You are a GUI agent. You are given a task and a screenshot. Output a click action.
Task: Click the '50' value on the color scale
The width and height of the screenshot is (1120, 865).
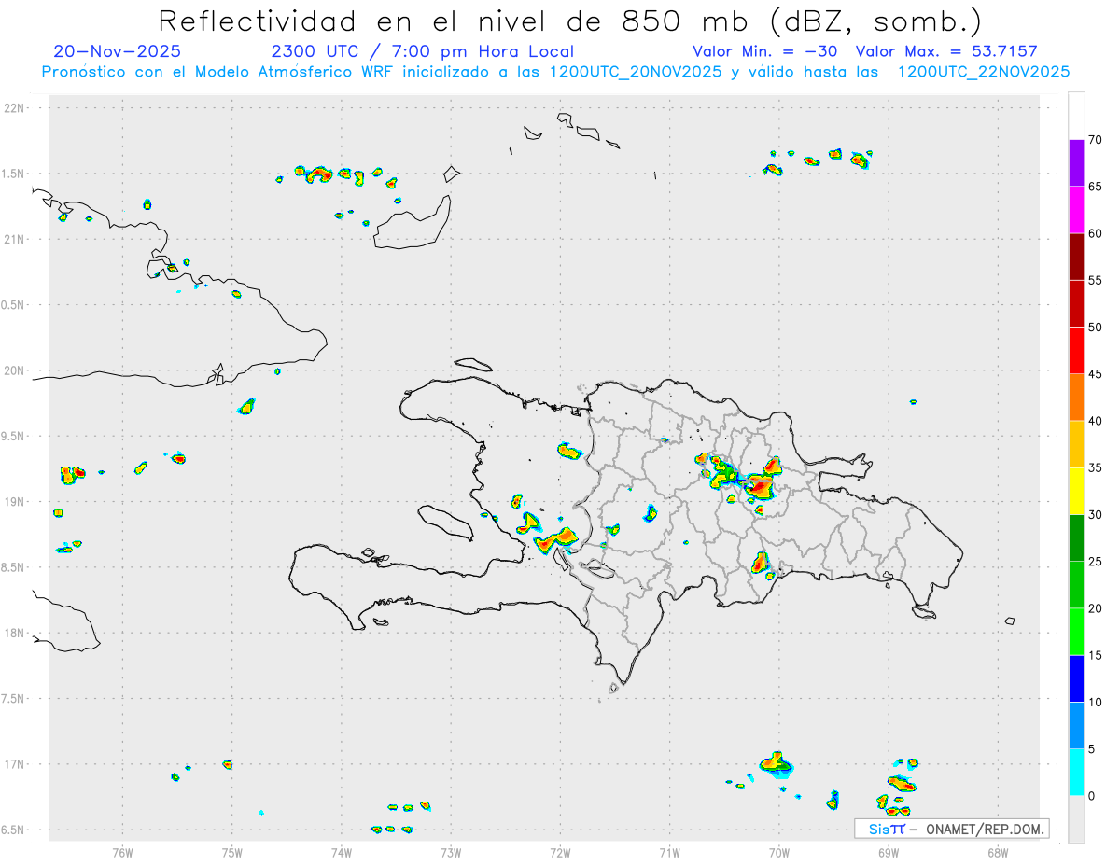1095,328
